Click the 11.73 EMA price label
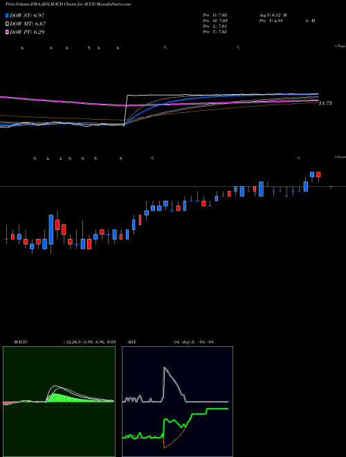Screen dimensions: 346x457 pos(325,103)
